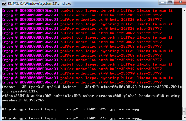This screenshot has width=186, height=121.
Task: Click the vertical scrollbar thumb grip
Action: 184,111
